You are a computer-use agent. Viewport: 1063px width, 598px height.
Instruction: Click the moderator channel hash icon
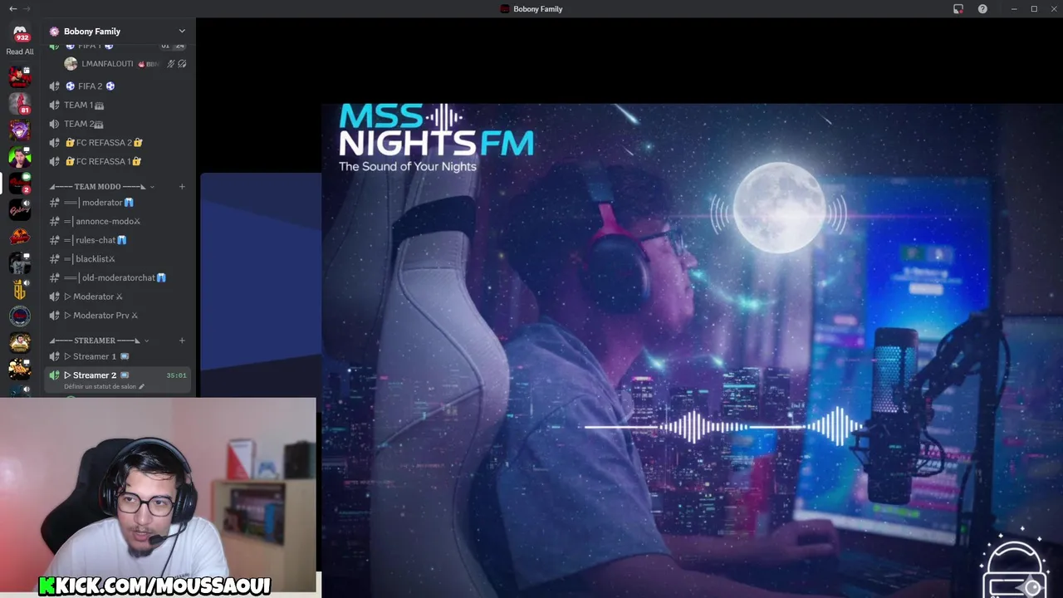click(x=54, y=203)
